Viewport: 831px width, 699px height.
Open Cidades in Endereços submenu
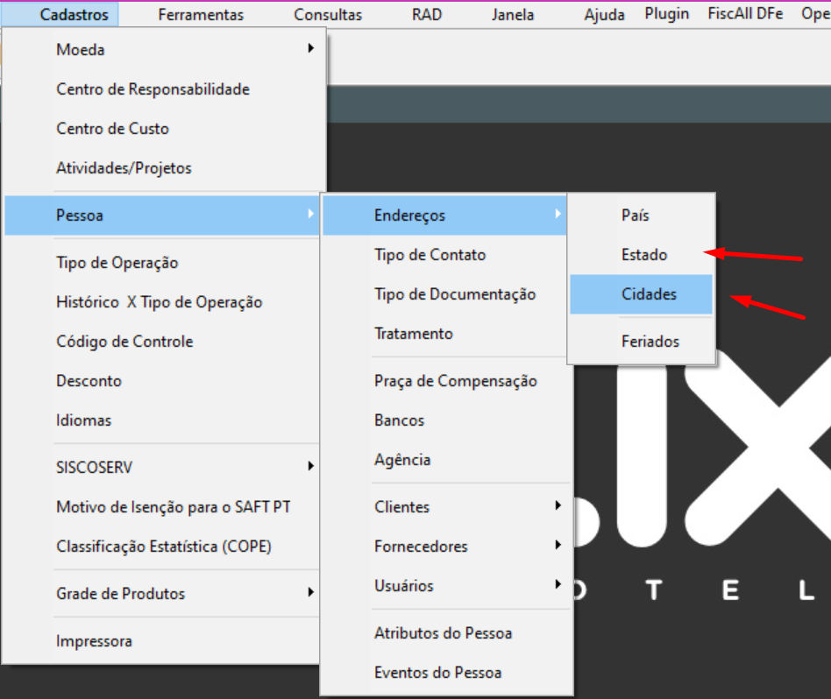[x=642, y=294]
